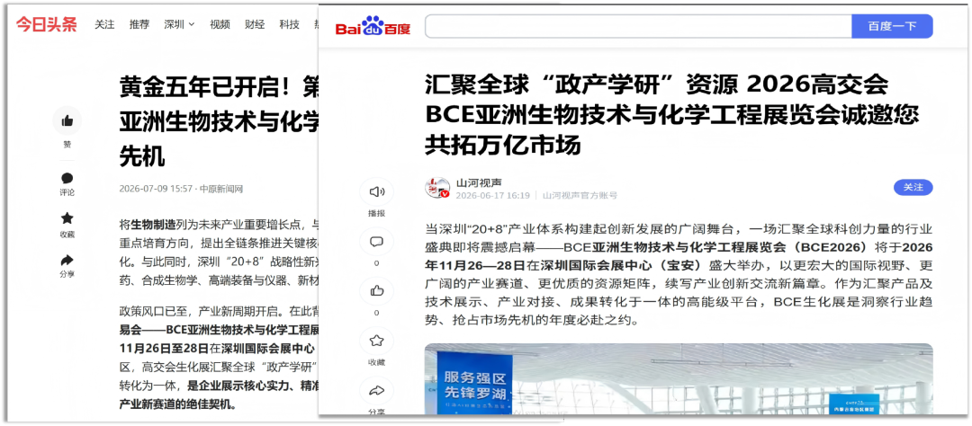This screenshot has height=426, width=972.
Task: Click the Baidu 百度 logo
Action: click(373, 26)
